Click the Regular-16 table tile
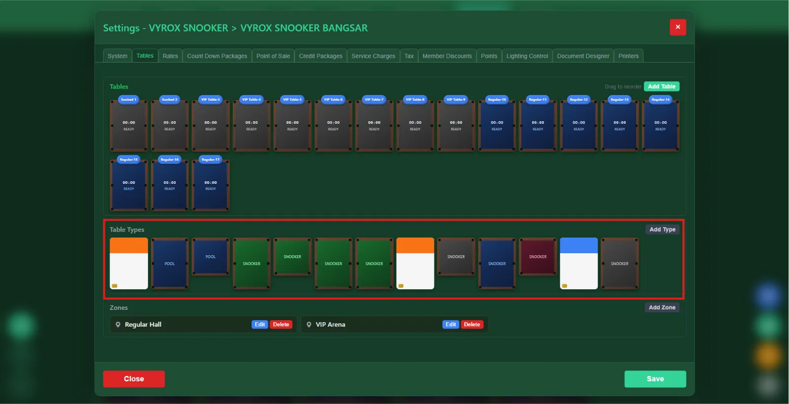 [x=170, y=185]
